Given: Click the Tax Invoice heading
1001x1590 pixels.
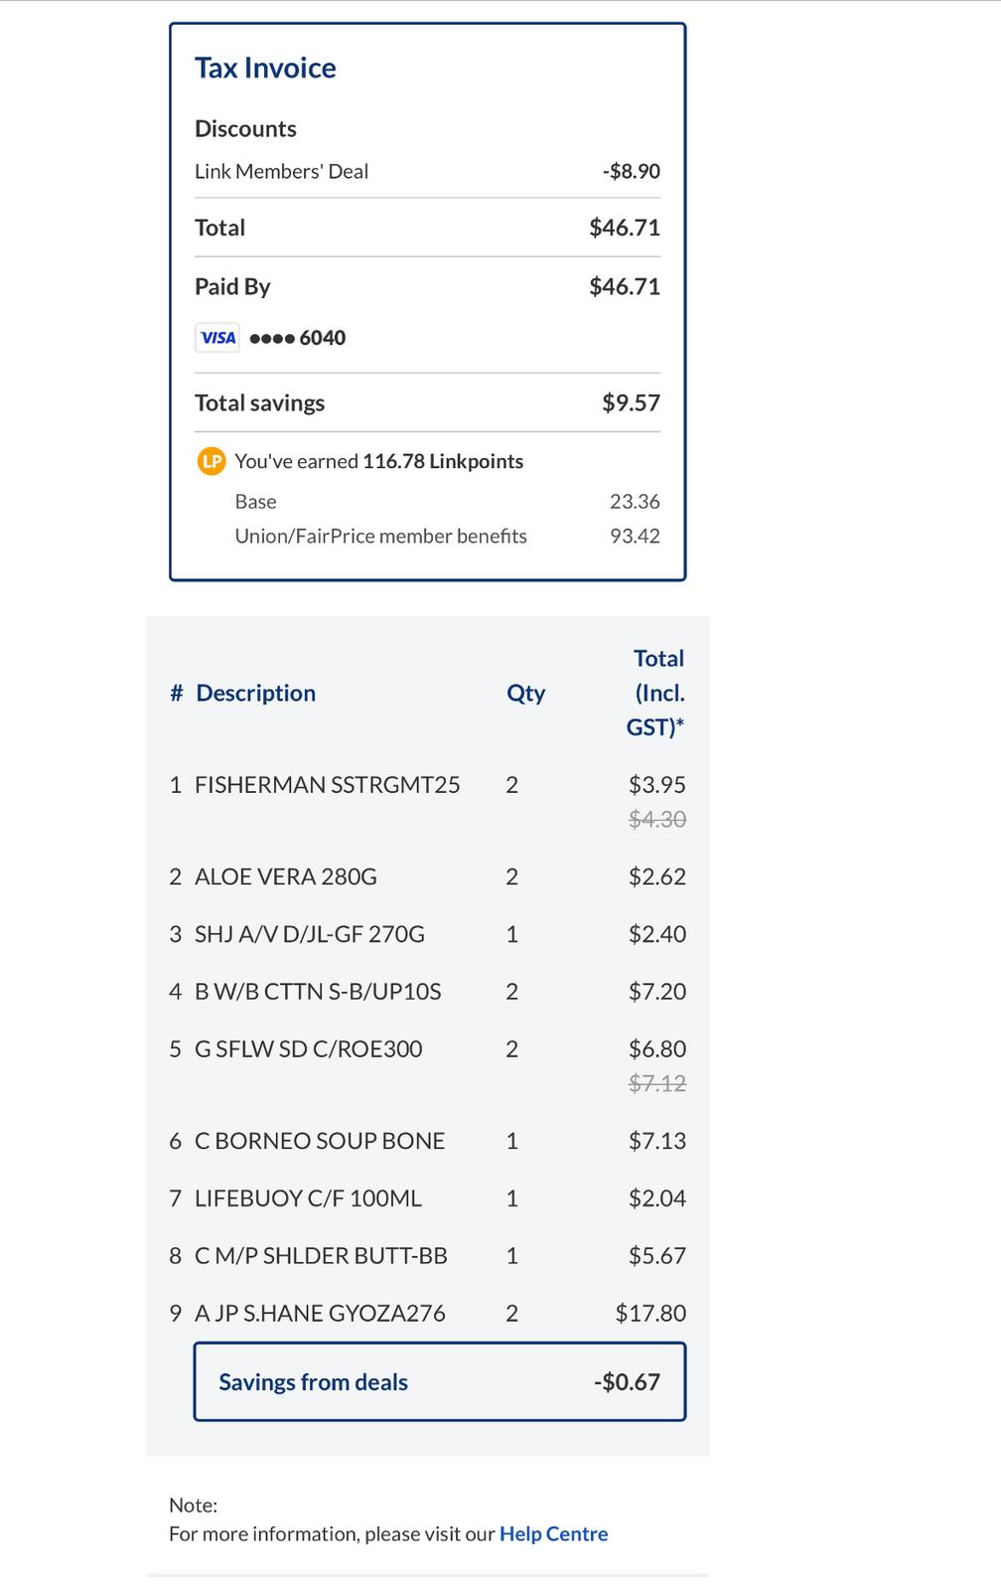Looking at the screenshot, I should point(265,68).
